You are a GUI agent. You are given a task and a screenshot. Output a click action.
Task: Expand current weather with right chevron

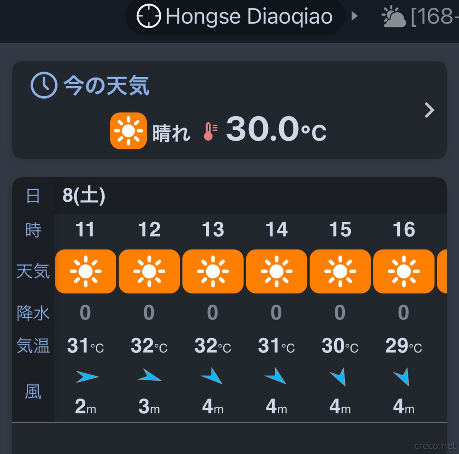(x=429, y=110)
